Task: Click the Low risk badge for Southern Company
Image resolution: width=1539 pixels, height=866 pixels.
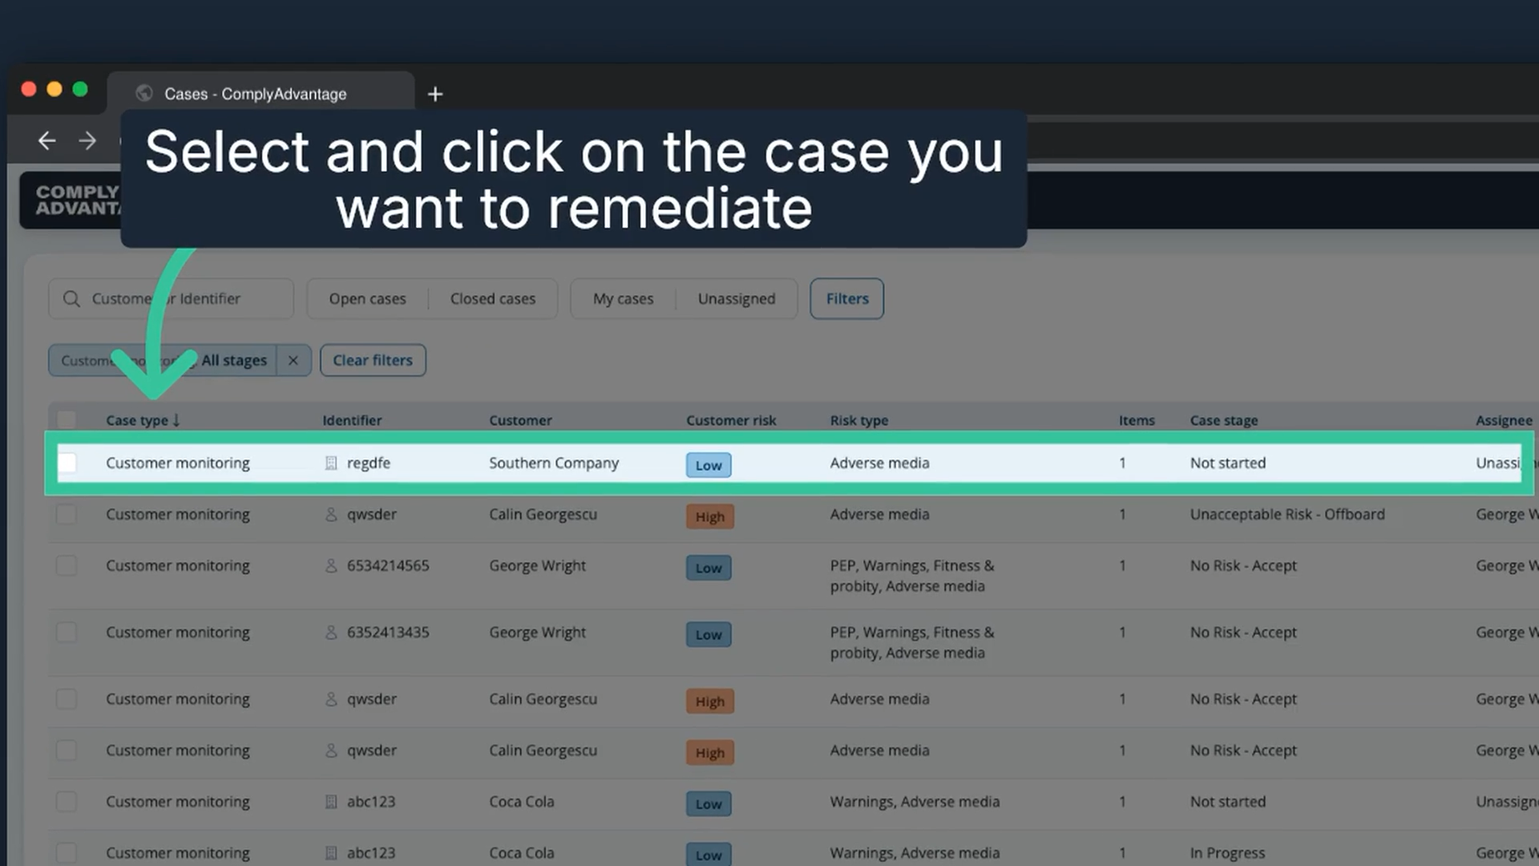Action: tap(709, 465)
